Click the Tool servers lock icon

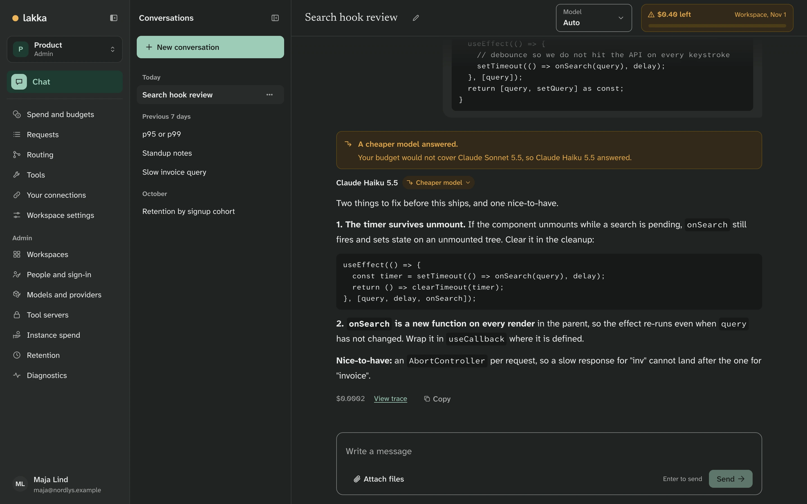pos(17,315)
